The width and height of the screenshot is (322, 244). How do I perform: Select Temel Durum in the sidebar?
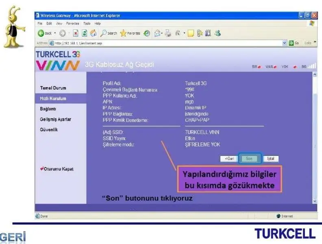pyautogui.click(x=53, y=88)
